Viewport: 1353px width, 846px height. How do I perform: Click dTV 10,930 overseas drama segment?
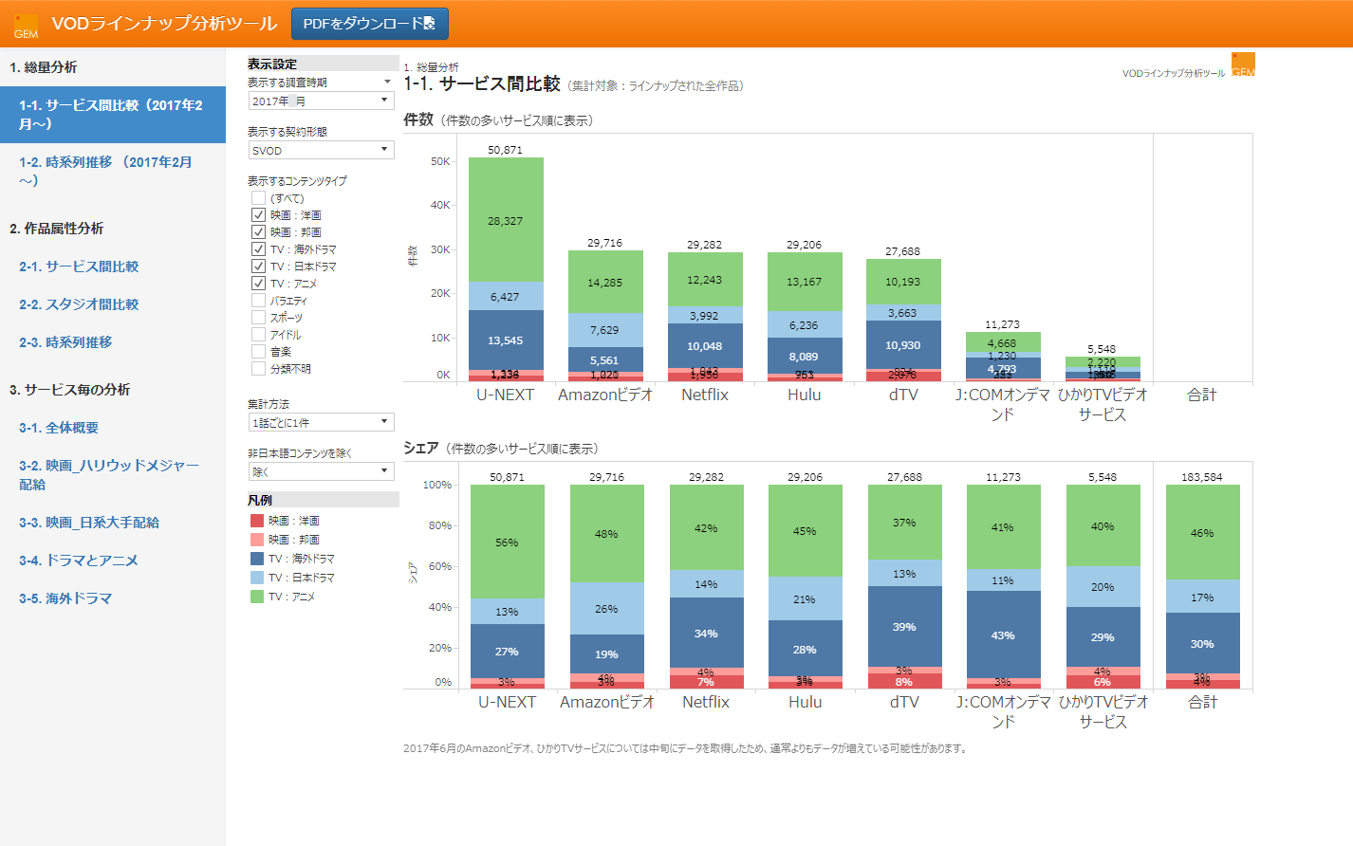[903, 345]
